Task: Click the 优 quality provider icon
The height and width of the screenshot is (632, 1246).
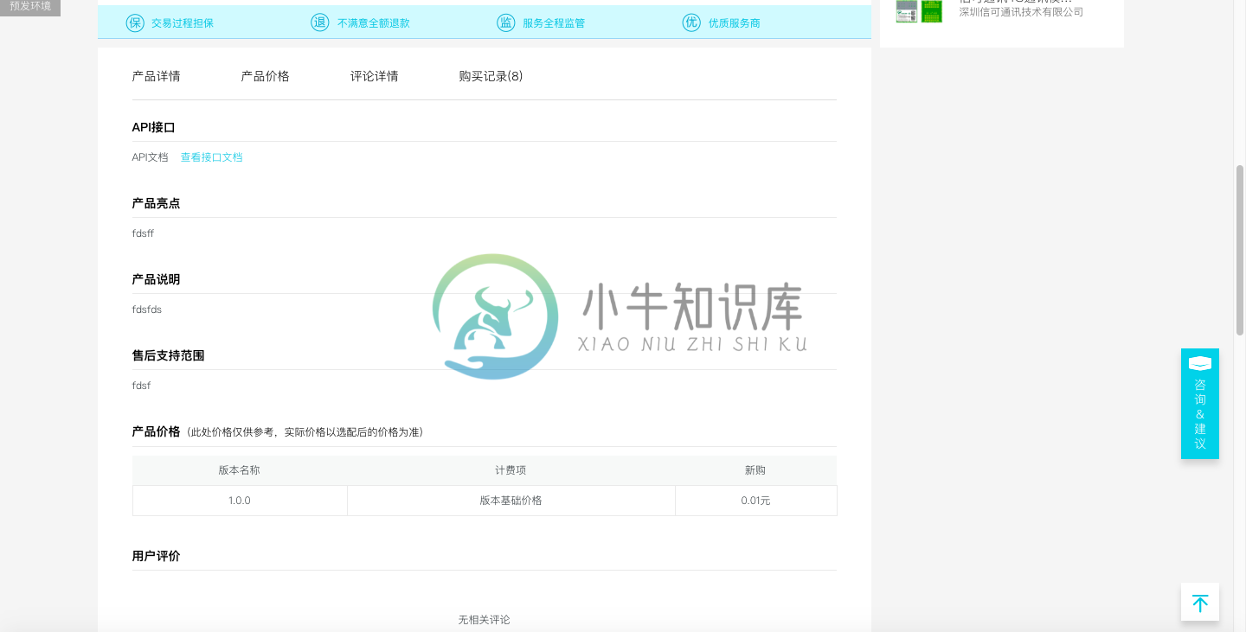Action: (x=691, y=22)
